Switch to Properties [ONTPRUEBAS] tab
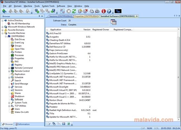181x130 pixels. pyautogui.click(x=87, y=16)
